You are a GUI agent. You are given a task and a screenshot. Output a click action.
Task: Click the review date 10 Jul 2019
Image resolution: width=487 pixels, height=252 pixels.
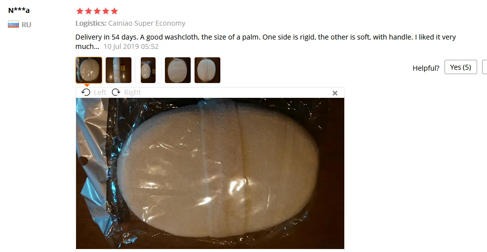[131, 46]
